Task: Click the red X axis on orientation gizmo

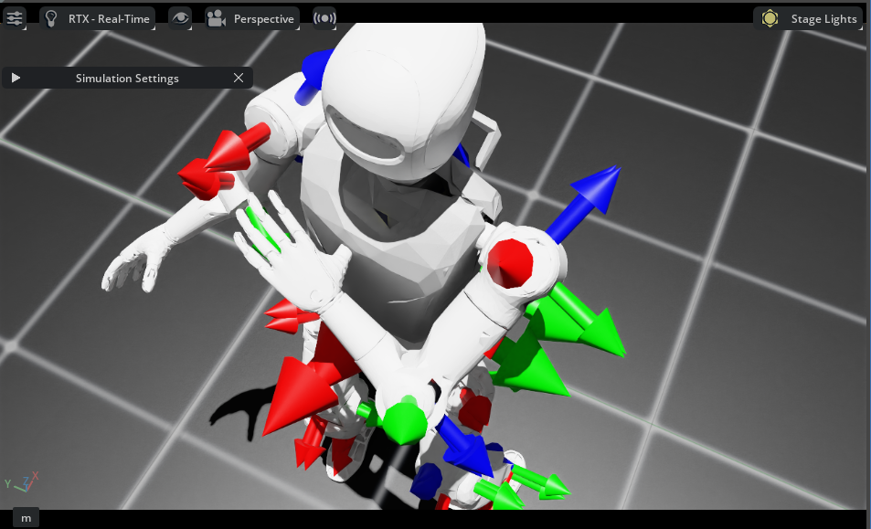Action: click(35, 476)
